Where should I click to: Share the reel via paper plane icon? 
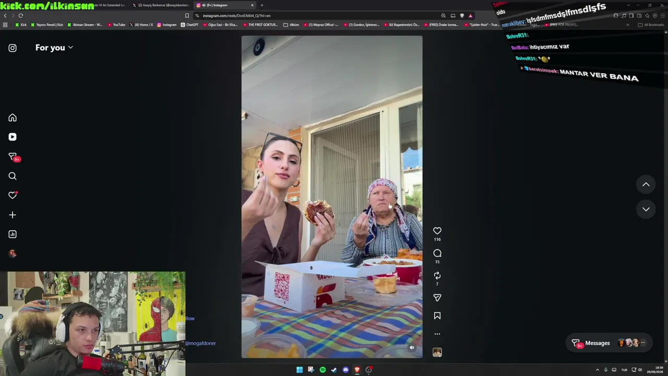(437, 298)
